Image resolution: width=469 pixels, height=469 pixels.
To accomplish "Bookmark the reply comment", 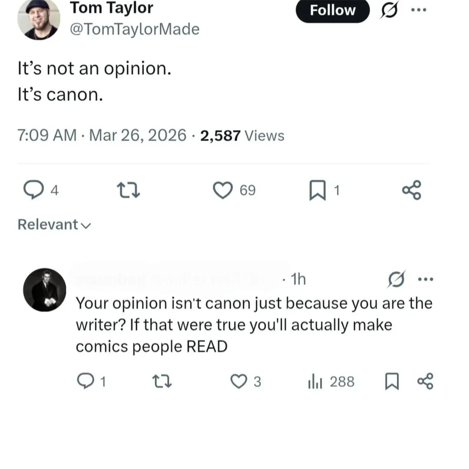I will [x=392, y=381].
